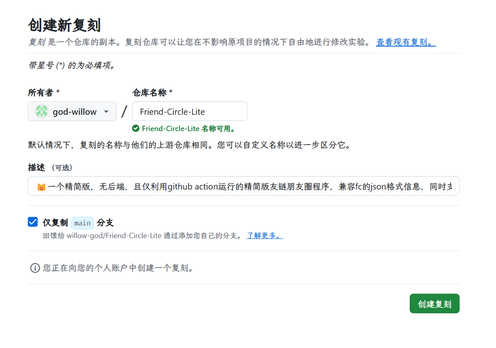Click the slash separator between owner and name
This screenshot has width=496, height=348.
coord(124,112)
